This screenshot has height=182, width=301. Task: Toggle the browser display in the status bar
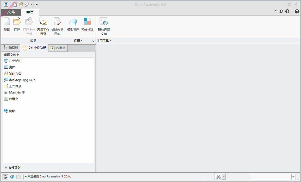coord(12,177)
